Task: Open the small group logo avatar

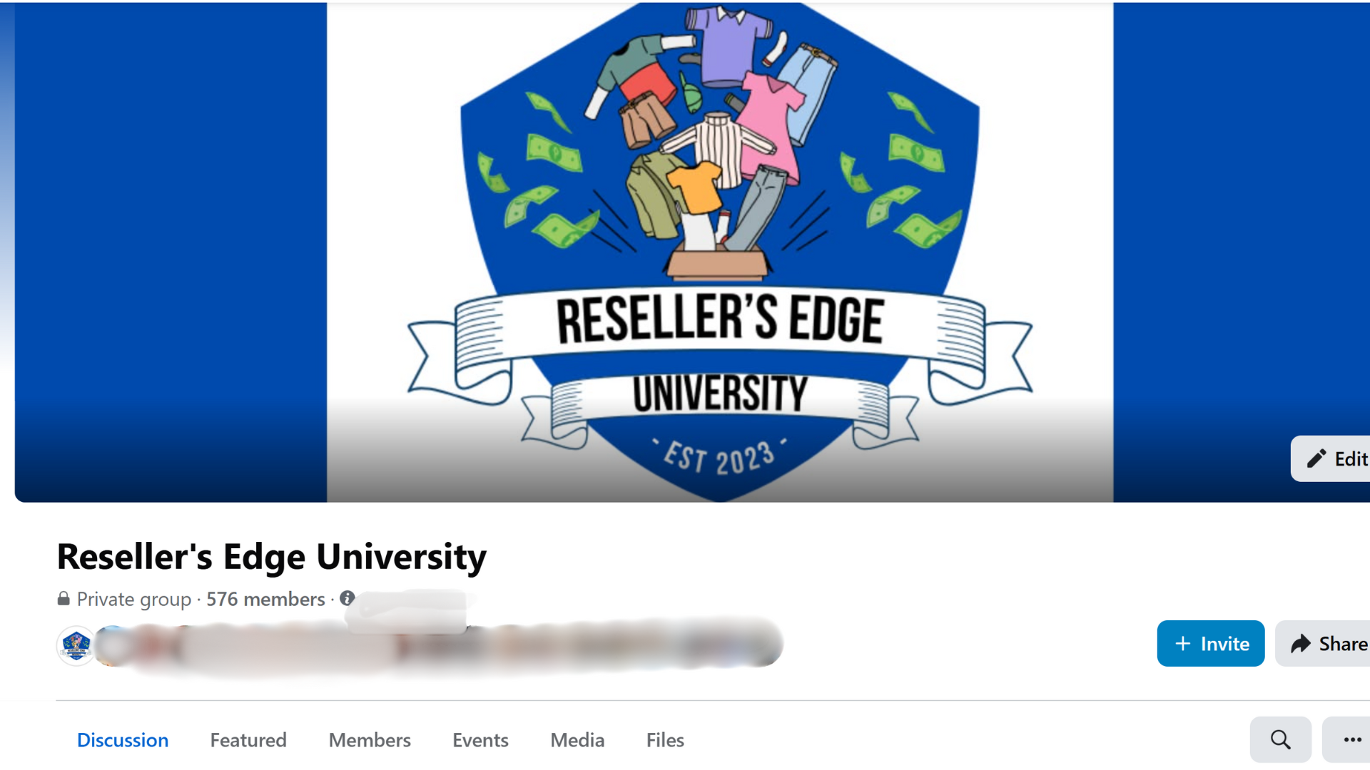Action: point(76,646)
